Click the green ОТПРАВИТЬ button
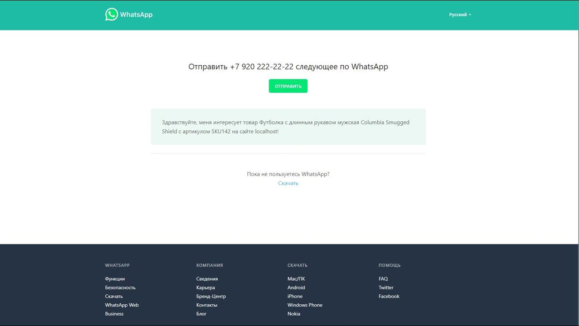Viewport: 579px width, 326px height. [x=288, y=86]
